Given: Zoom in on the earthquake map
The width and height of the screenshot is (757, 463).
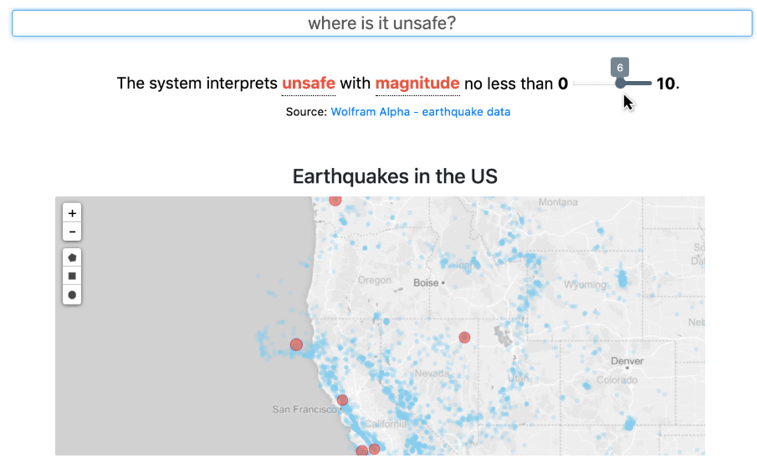Looking at the screenshot, I should [73, 213].
